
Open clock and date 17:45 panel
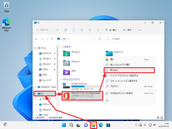pyautogui.click(x=164, y=125)
